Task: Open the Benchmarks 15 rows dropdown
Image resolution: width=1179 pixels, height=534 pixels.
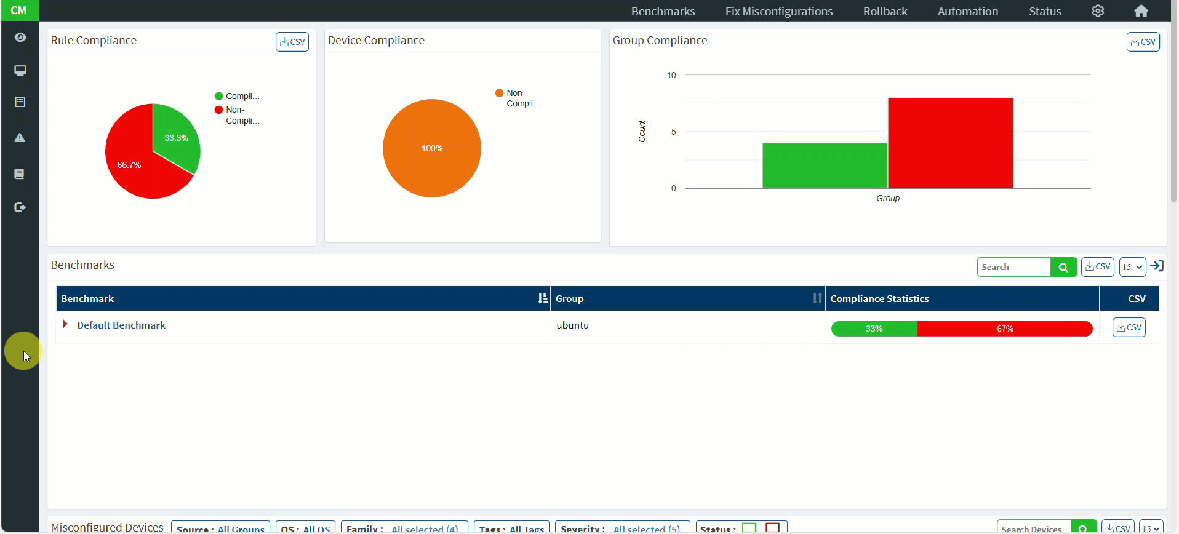Action: 1132,267
